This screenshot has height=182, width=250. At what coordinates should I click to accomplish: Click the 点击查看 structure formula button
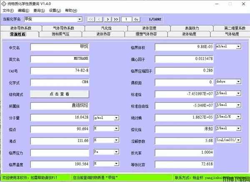(x=60, y=94)
